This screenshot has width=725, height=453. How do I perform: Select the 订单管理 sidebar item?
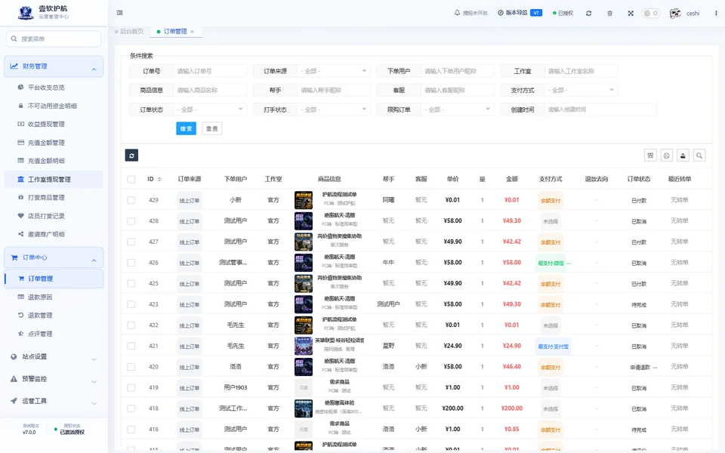tap(54, 279)
